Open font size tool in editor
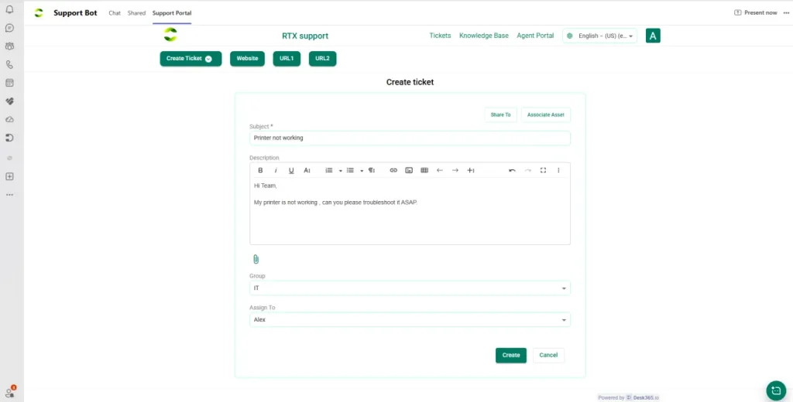 coord(307,170)
